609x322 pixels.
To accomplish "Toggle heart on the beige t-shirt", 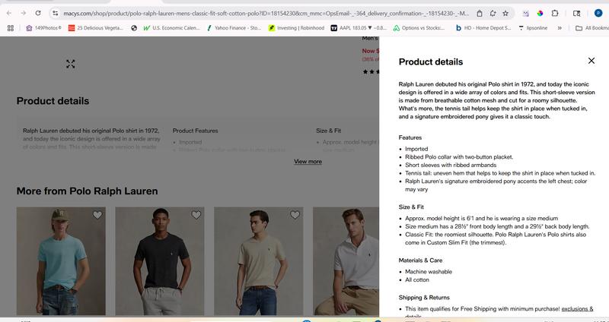I will [x=295, y=216].
